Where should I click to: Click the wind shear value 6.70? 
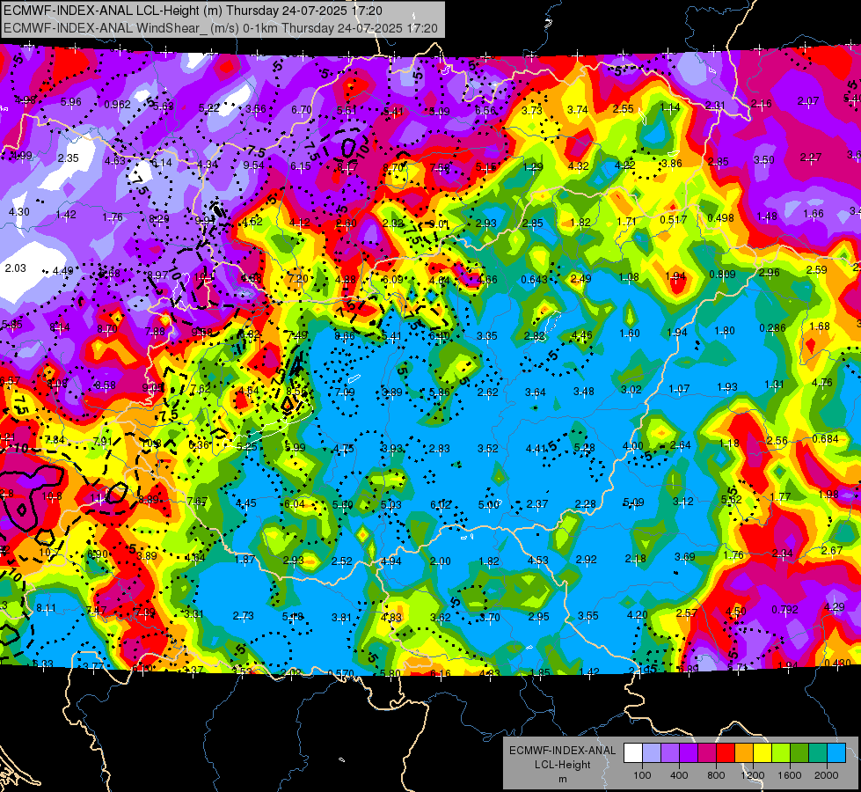(x=302, y=109)
